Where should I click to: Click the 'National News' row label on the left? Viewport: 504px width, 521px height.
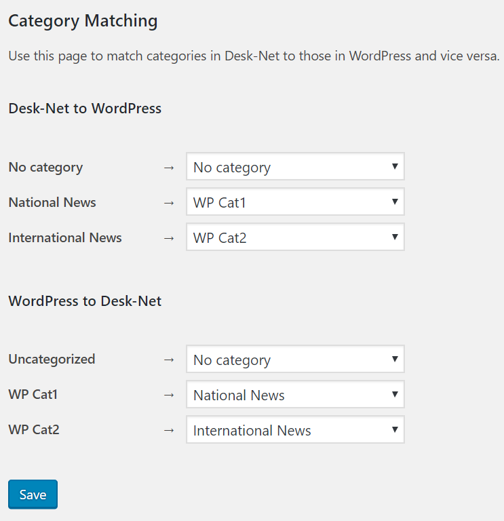(x=52, y=202)
